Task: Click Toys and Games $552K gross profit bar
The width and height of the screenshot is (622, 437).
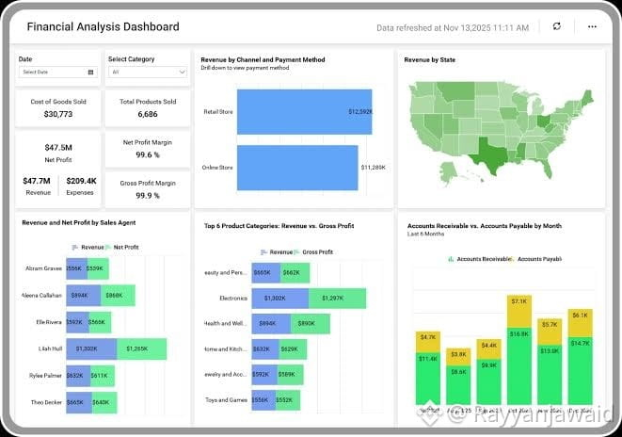Action: click(288, 400)
